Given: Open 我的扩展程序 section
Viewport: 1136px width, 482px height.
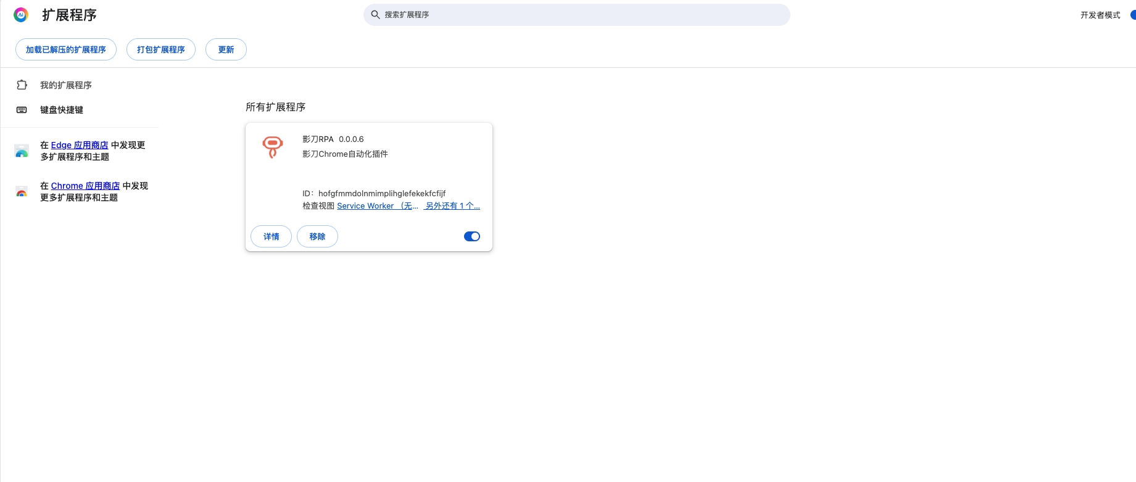Looking at the screenshot, I should pos(66,85).
